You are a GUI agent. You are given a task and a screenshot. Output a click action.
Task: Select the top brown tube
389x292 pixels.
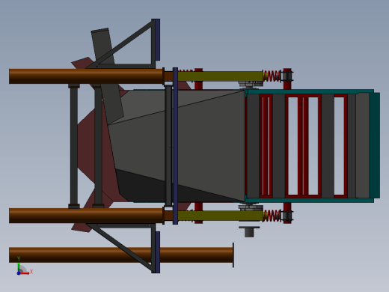(x=86, y=76)
